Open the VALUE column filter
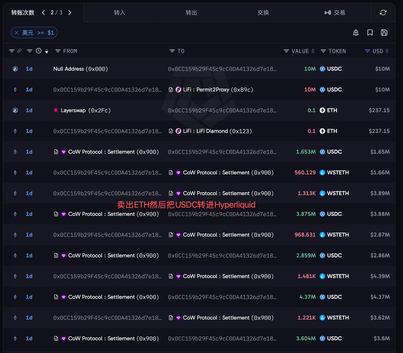 click(286, 51)
